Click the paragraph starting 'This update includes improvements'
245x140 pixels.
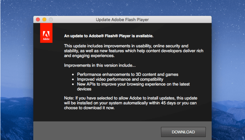pyautogui.click(x=134, y=51)
